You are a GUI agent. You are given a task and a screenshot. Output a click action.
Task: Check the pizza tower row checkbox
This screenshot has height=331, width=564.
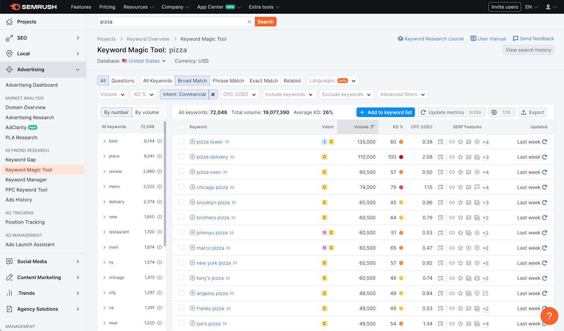181,142
